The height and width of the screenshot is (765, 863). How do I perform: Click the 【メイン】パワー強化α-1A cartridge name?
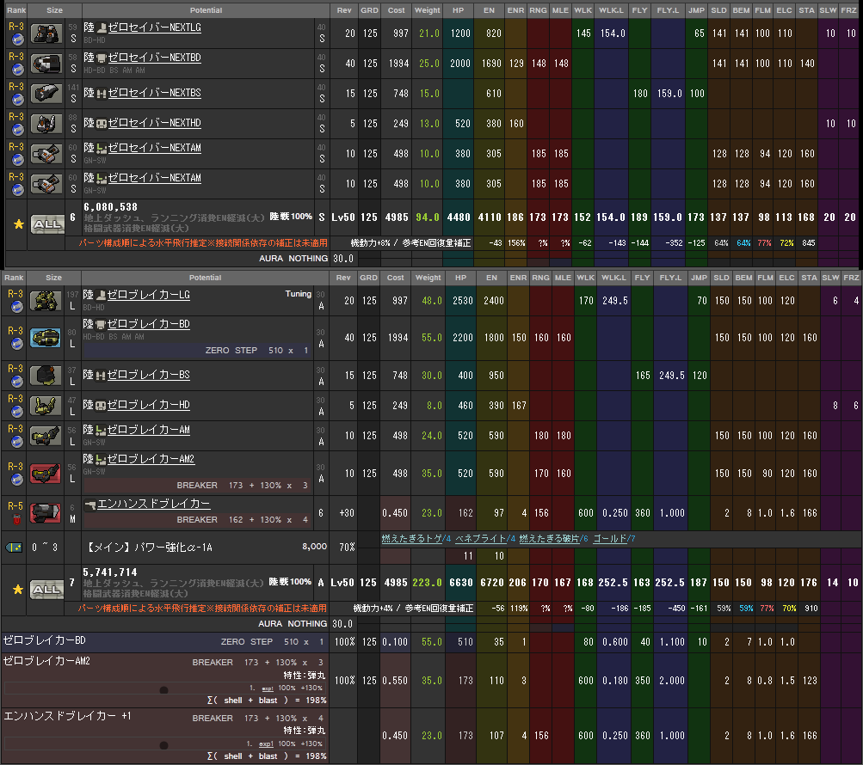(150, 548)
